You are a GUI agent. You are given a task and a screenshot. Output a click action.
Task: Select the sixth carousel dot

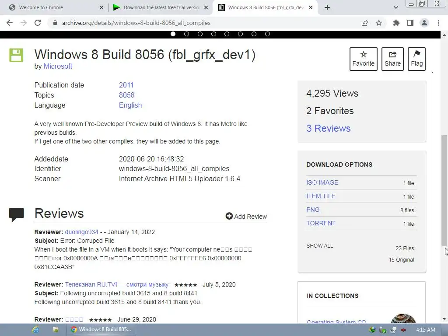240,34
